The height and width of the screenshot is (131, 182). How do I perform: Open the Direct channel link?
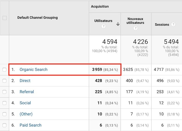pyautogui.click(x=25, y=81)
